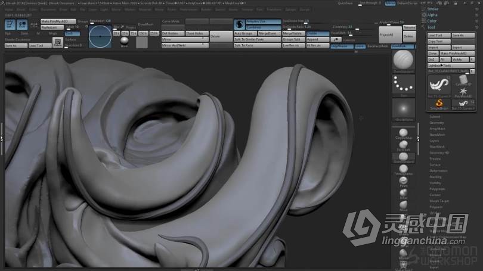The image size is (483, 271).
Task: Toggle the Combined option
Action: (264, 27)
